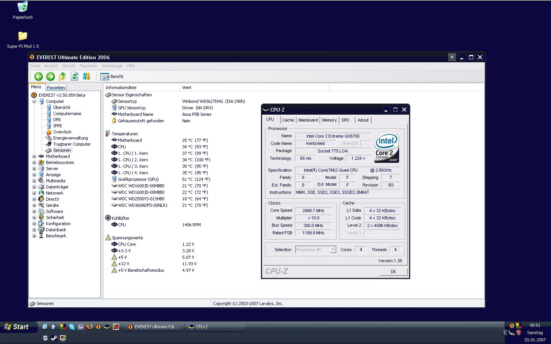Click the Intel Core 2 Extreme logo
Viewport: 551px width, 344px height.
tap(386, 148)
